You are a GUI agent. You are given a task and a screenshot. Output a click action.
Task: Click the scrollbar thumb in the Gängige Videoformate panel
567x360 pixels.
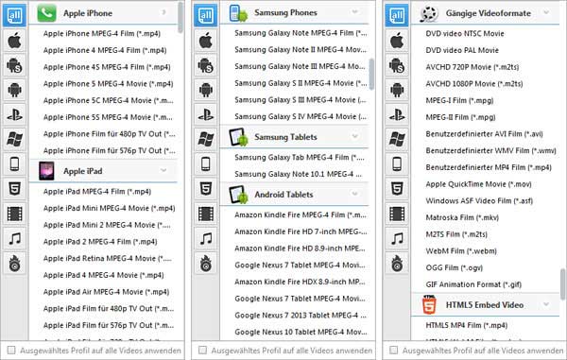coord(563,283)
